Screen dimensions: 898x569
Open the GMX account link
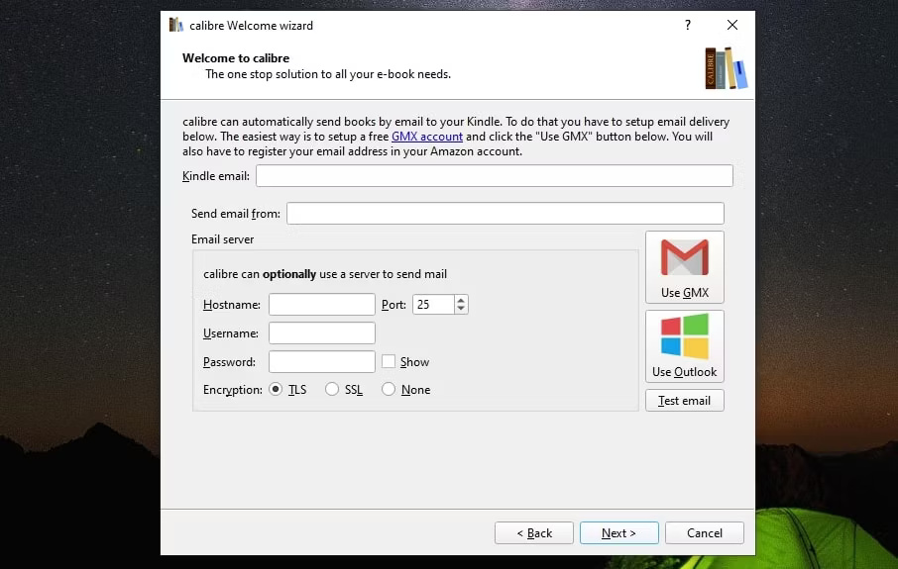pos(426,137)
